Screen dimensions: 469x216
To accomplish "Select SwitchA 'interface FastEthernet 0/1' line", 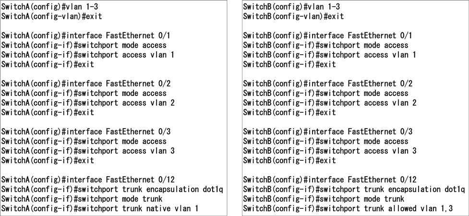I will tap(86, 36).
